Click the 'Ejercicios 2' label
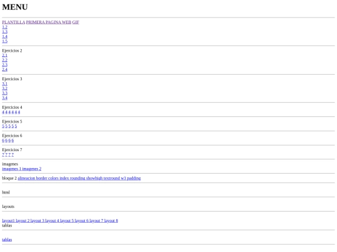Viewport: 337px width, 252px height. [x=12, y=51]
